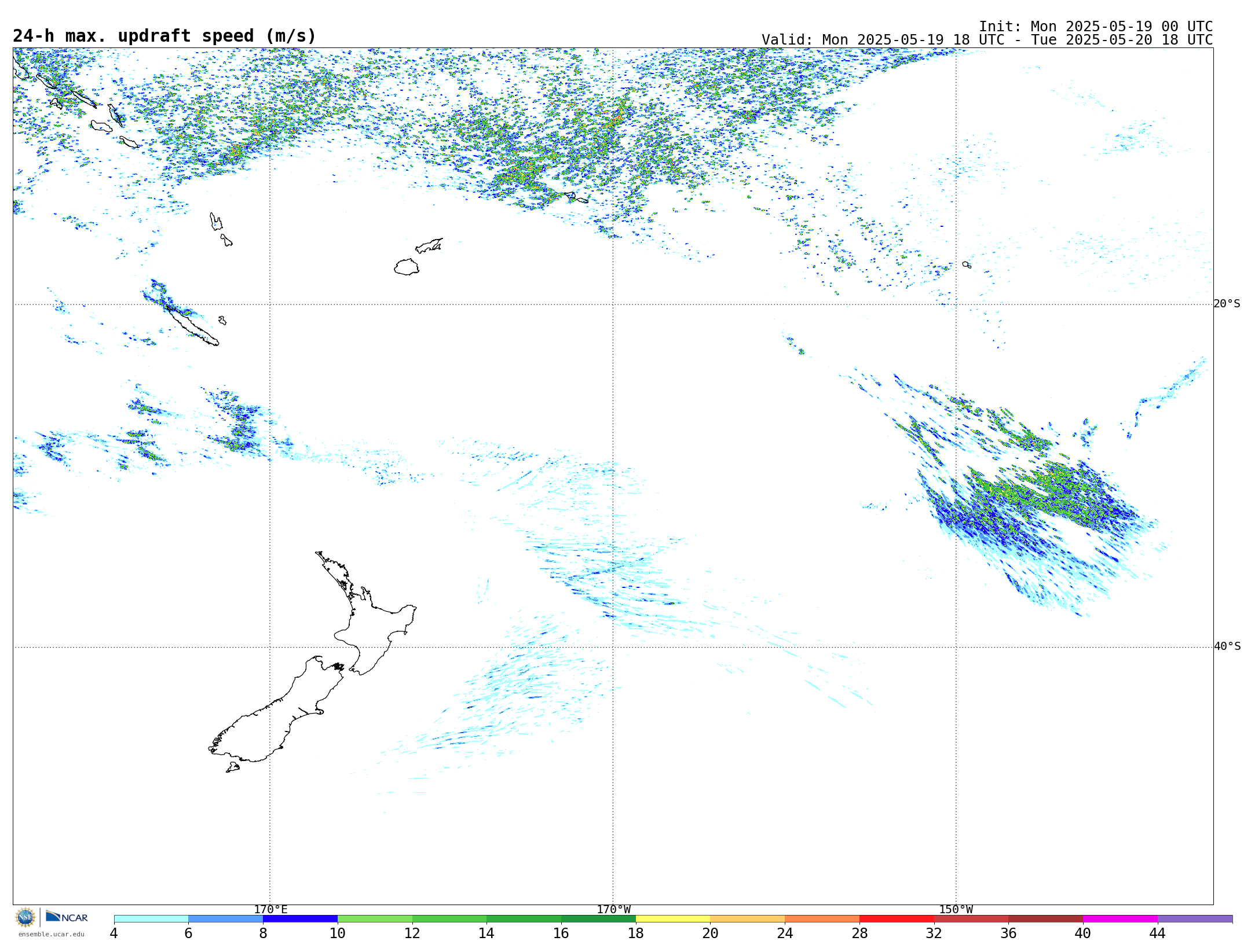Pick the bright red 28–32 m/s swatch

897,919
